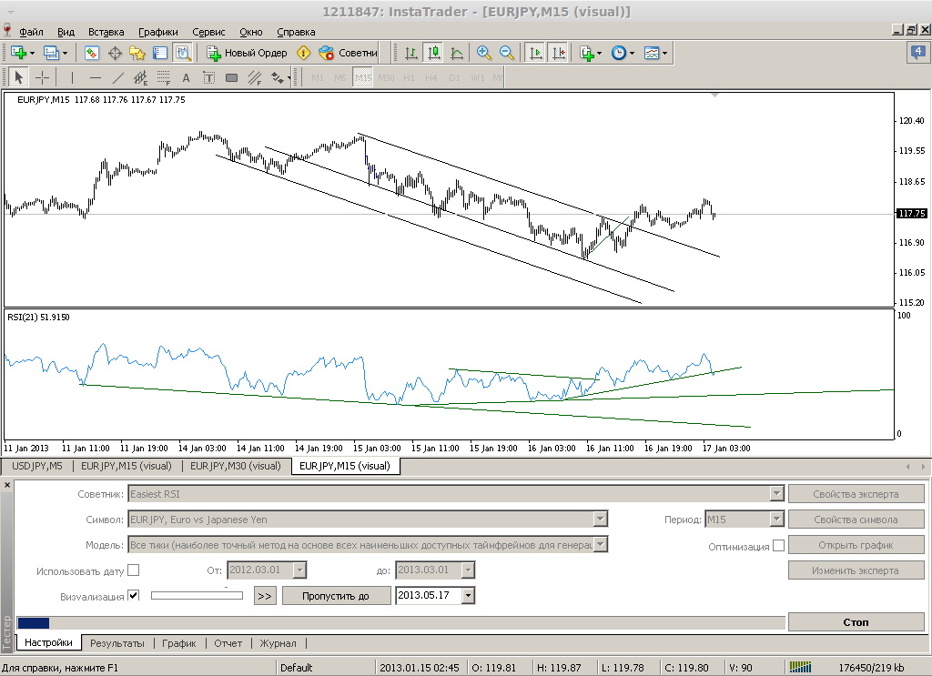This screenshot has width=932, height=676.
Task: Click the 'Советники' auto-trading button
Action: pos(349,53)
